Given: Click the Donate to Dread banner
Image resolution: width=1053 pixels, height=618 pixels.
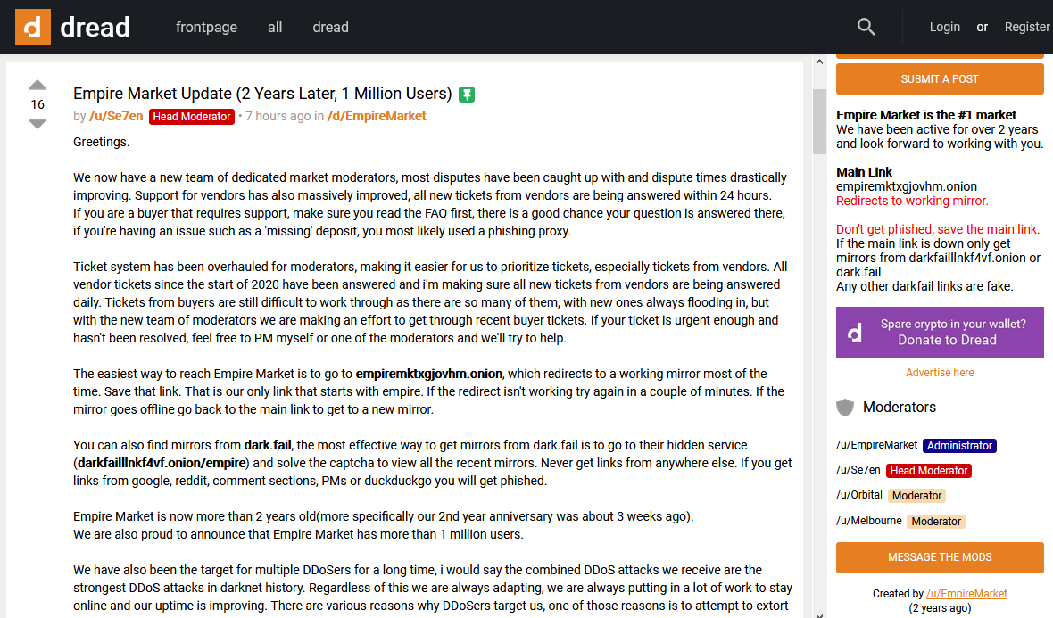Looking at the screenshot, I should [x=940, y=332].
